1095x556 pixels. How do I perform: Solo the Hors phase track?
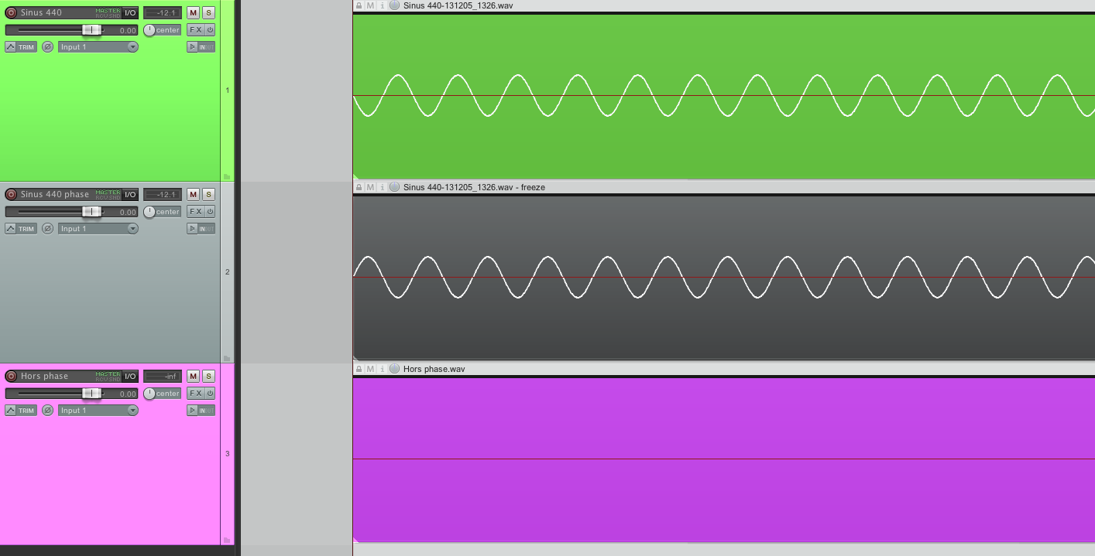208,376
